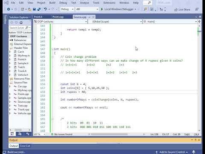Open the Analyze menu

pyautogui.click(x=85, y=3)
